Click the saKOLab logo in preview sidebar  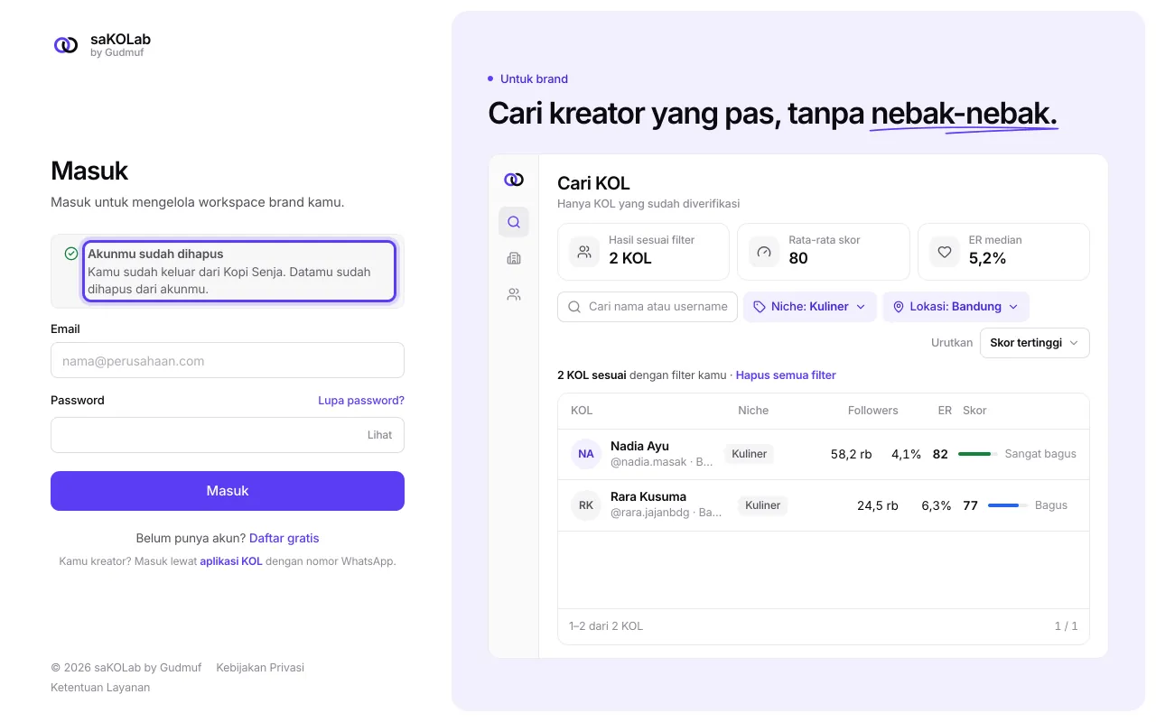(514, 180)
